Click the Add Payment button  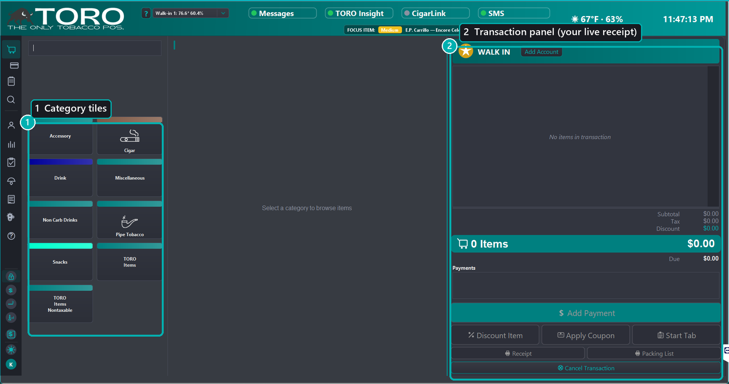click(586, 313)
